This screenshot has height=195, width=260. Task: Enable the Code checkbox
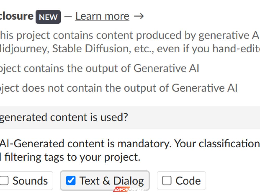(167, 181)
